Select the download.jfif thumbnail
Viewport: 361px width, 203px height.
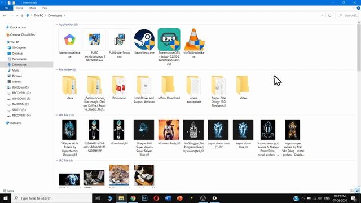coord(119,130)
